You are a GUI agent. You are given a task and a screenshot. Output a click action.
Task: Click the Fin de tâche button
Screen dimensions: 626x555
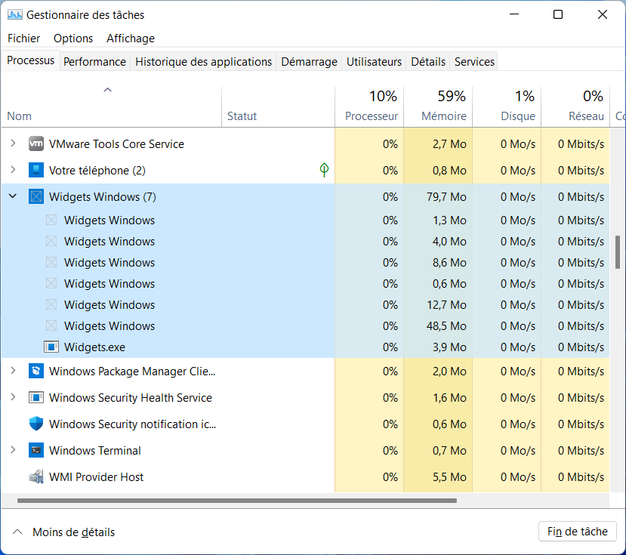[577, 532]
